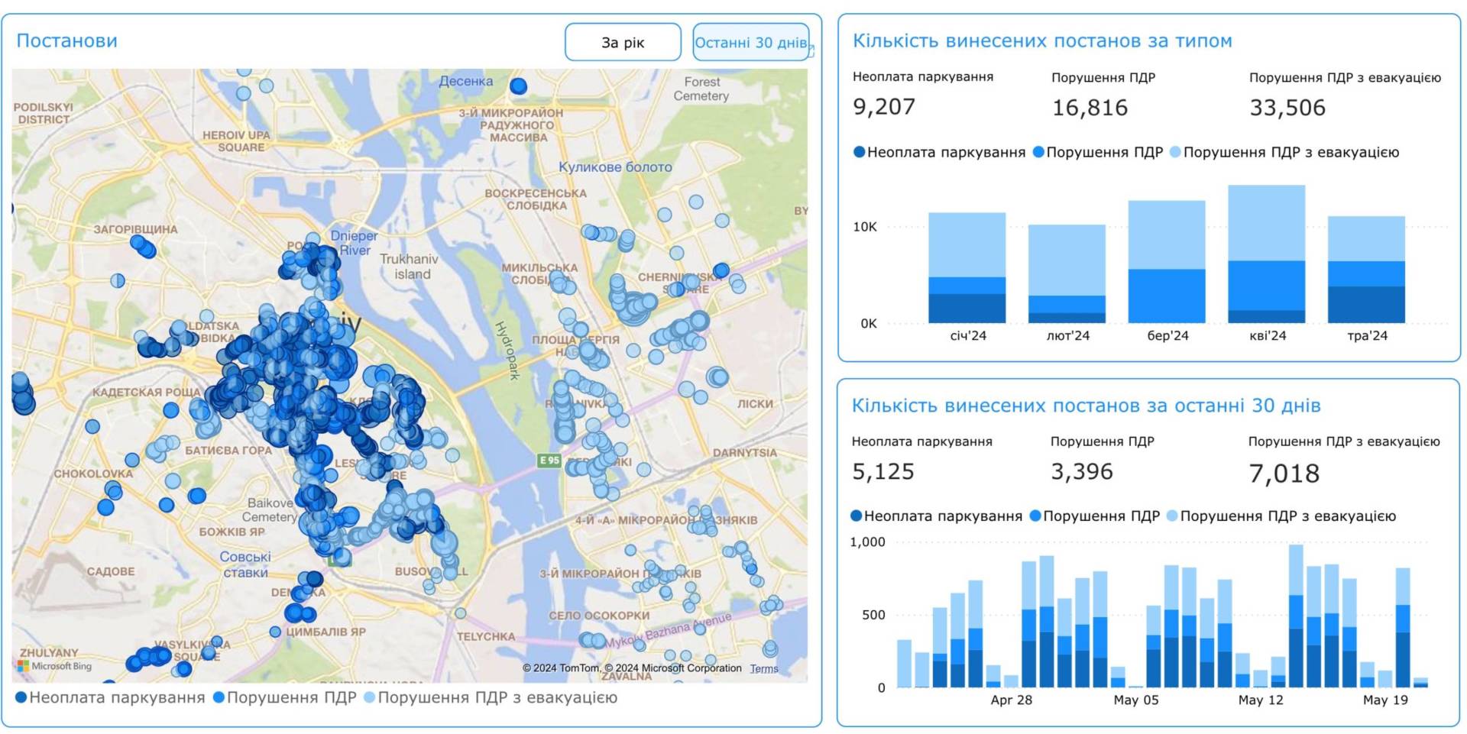Toggle Порушення ПДР in monthly chart legend
This screenshot has width=1467, height=734.
(1097, 152)
